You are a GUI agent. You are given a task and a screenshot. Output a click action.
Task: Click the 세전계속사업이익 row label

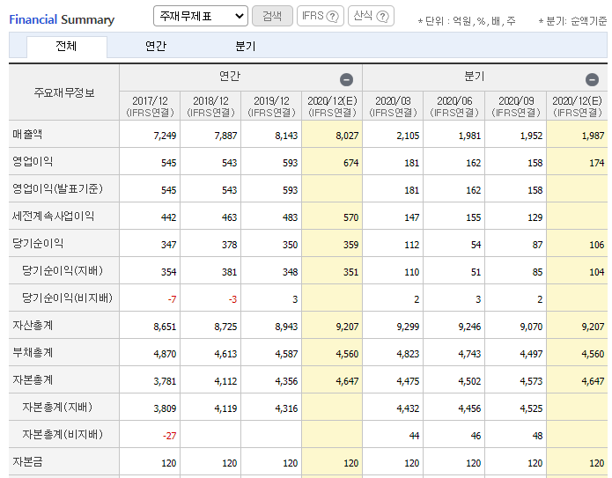tap(54, 217)
